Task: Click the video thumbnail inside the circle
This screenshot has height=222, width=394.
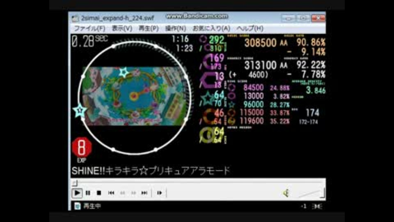Action: pyautogui.click(x=135, y=96)
